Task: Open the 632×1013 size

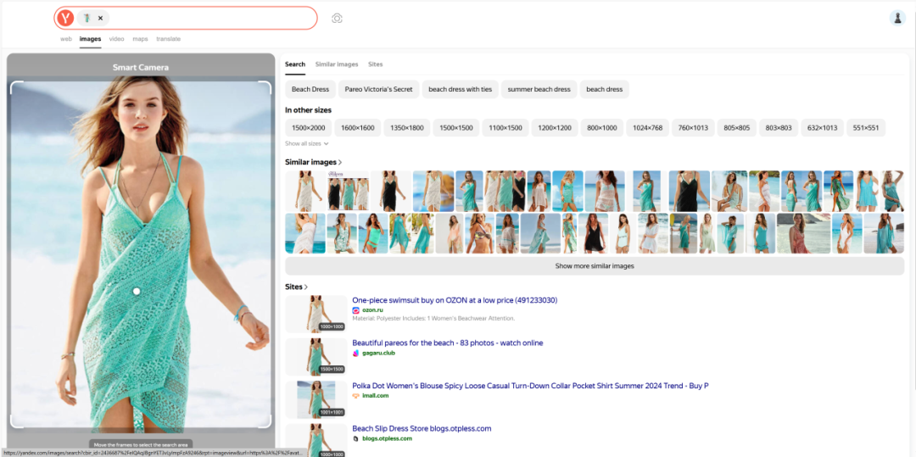Action: pos(822,128)
